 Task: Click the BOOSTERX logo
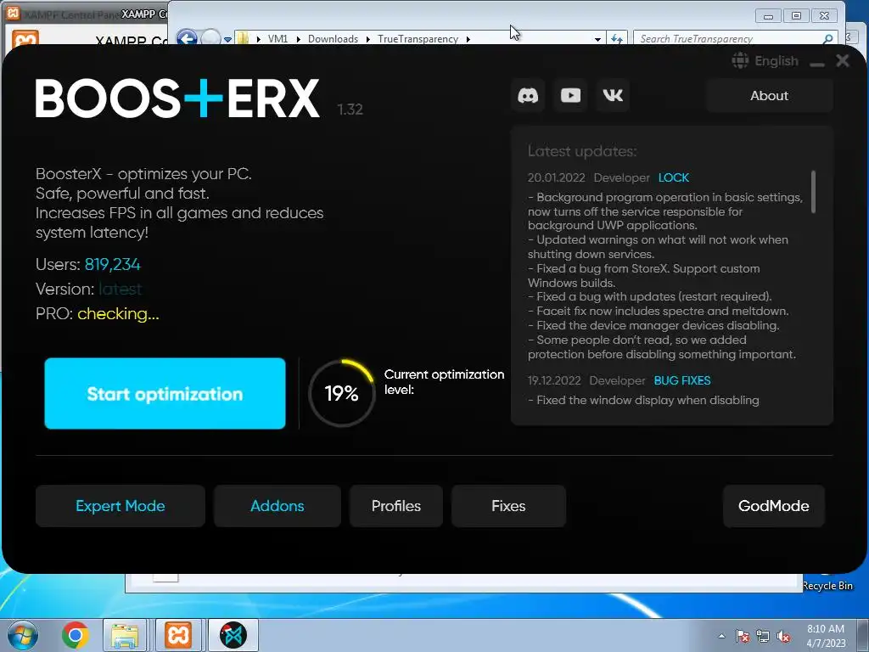point(177,98)
